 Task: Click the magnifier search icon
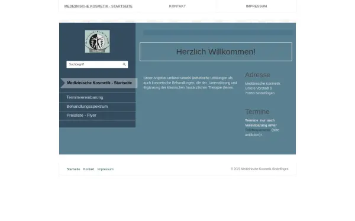pyautogui.click(x=124, y=64)
